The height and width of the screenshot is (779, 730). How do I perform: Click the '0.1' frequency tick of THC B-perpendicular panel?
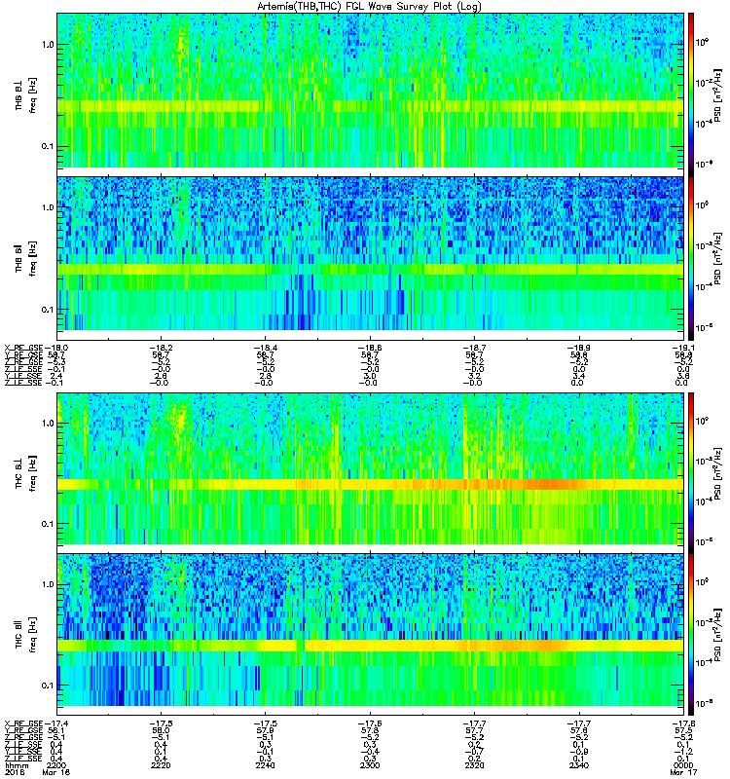[48, 524]
